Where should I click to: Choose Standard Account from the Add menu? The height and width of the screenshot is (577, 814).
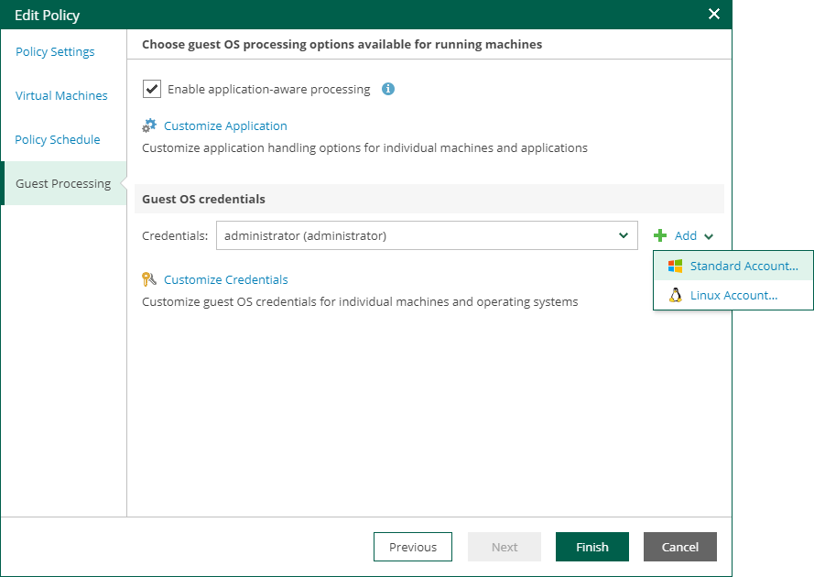tap(743, 267)
